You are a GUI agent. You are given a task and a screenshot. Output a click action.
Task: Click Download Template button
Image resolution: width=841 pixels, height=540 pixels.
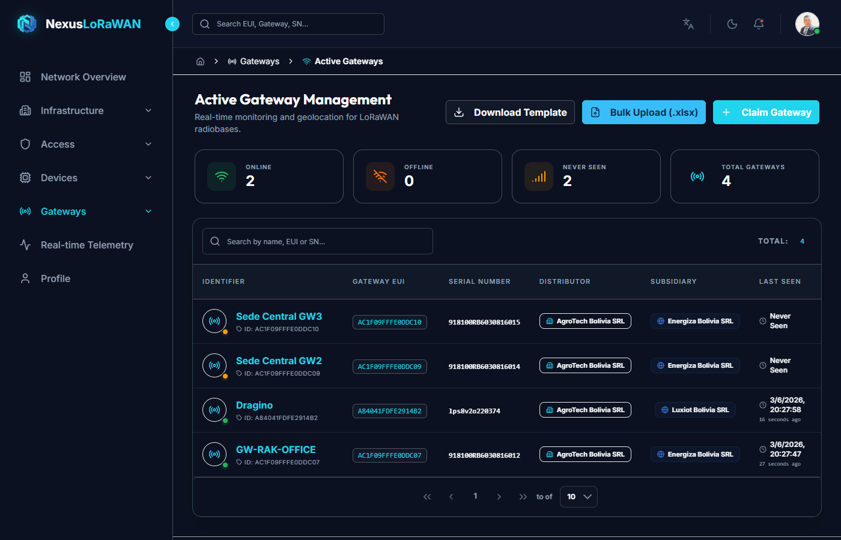click(x=510, y=112)
